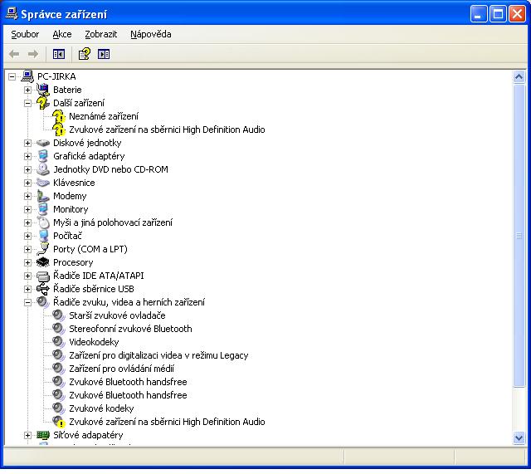The image size is (531, 474).
Task: Expand Jednotky DVD nebo CD-ROM
Action: [x=27, y=169]
